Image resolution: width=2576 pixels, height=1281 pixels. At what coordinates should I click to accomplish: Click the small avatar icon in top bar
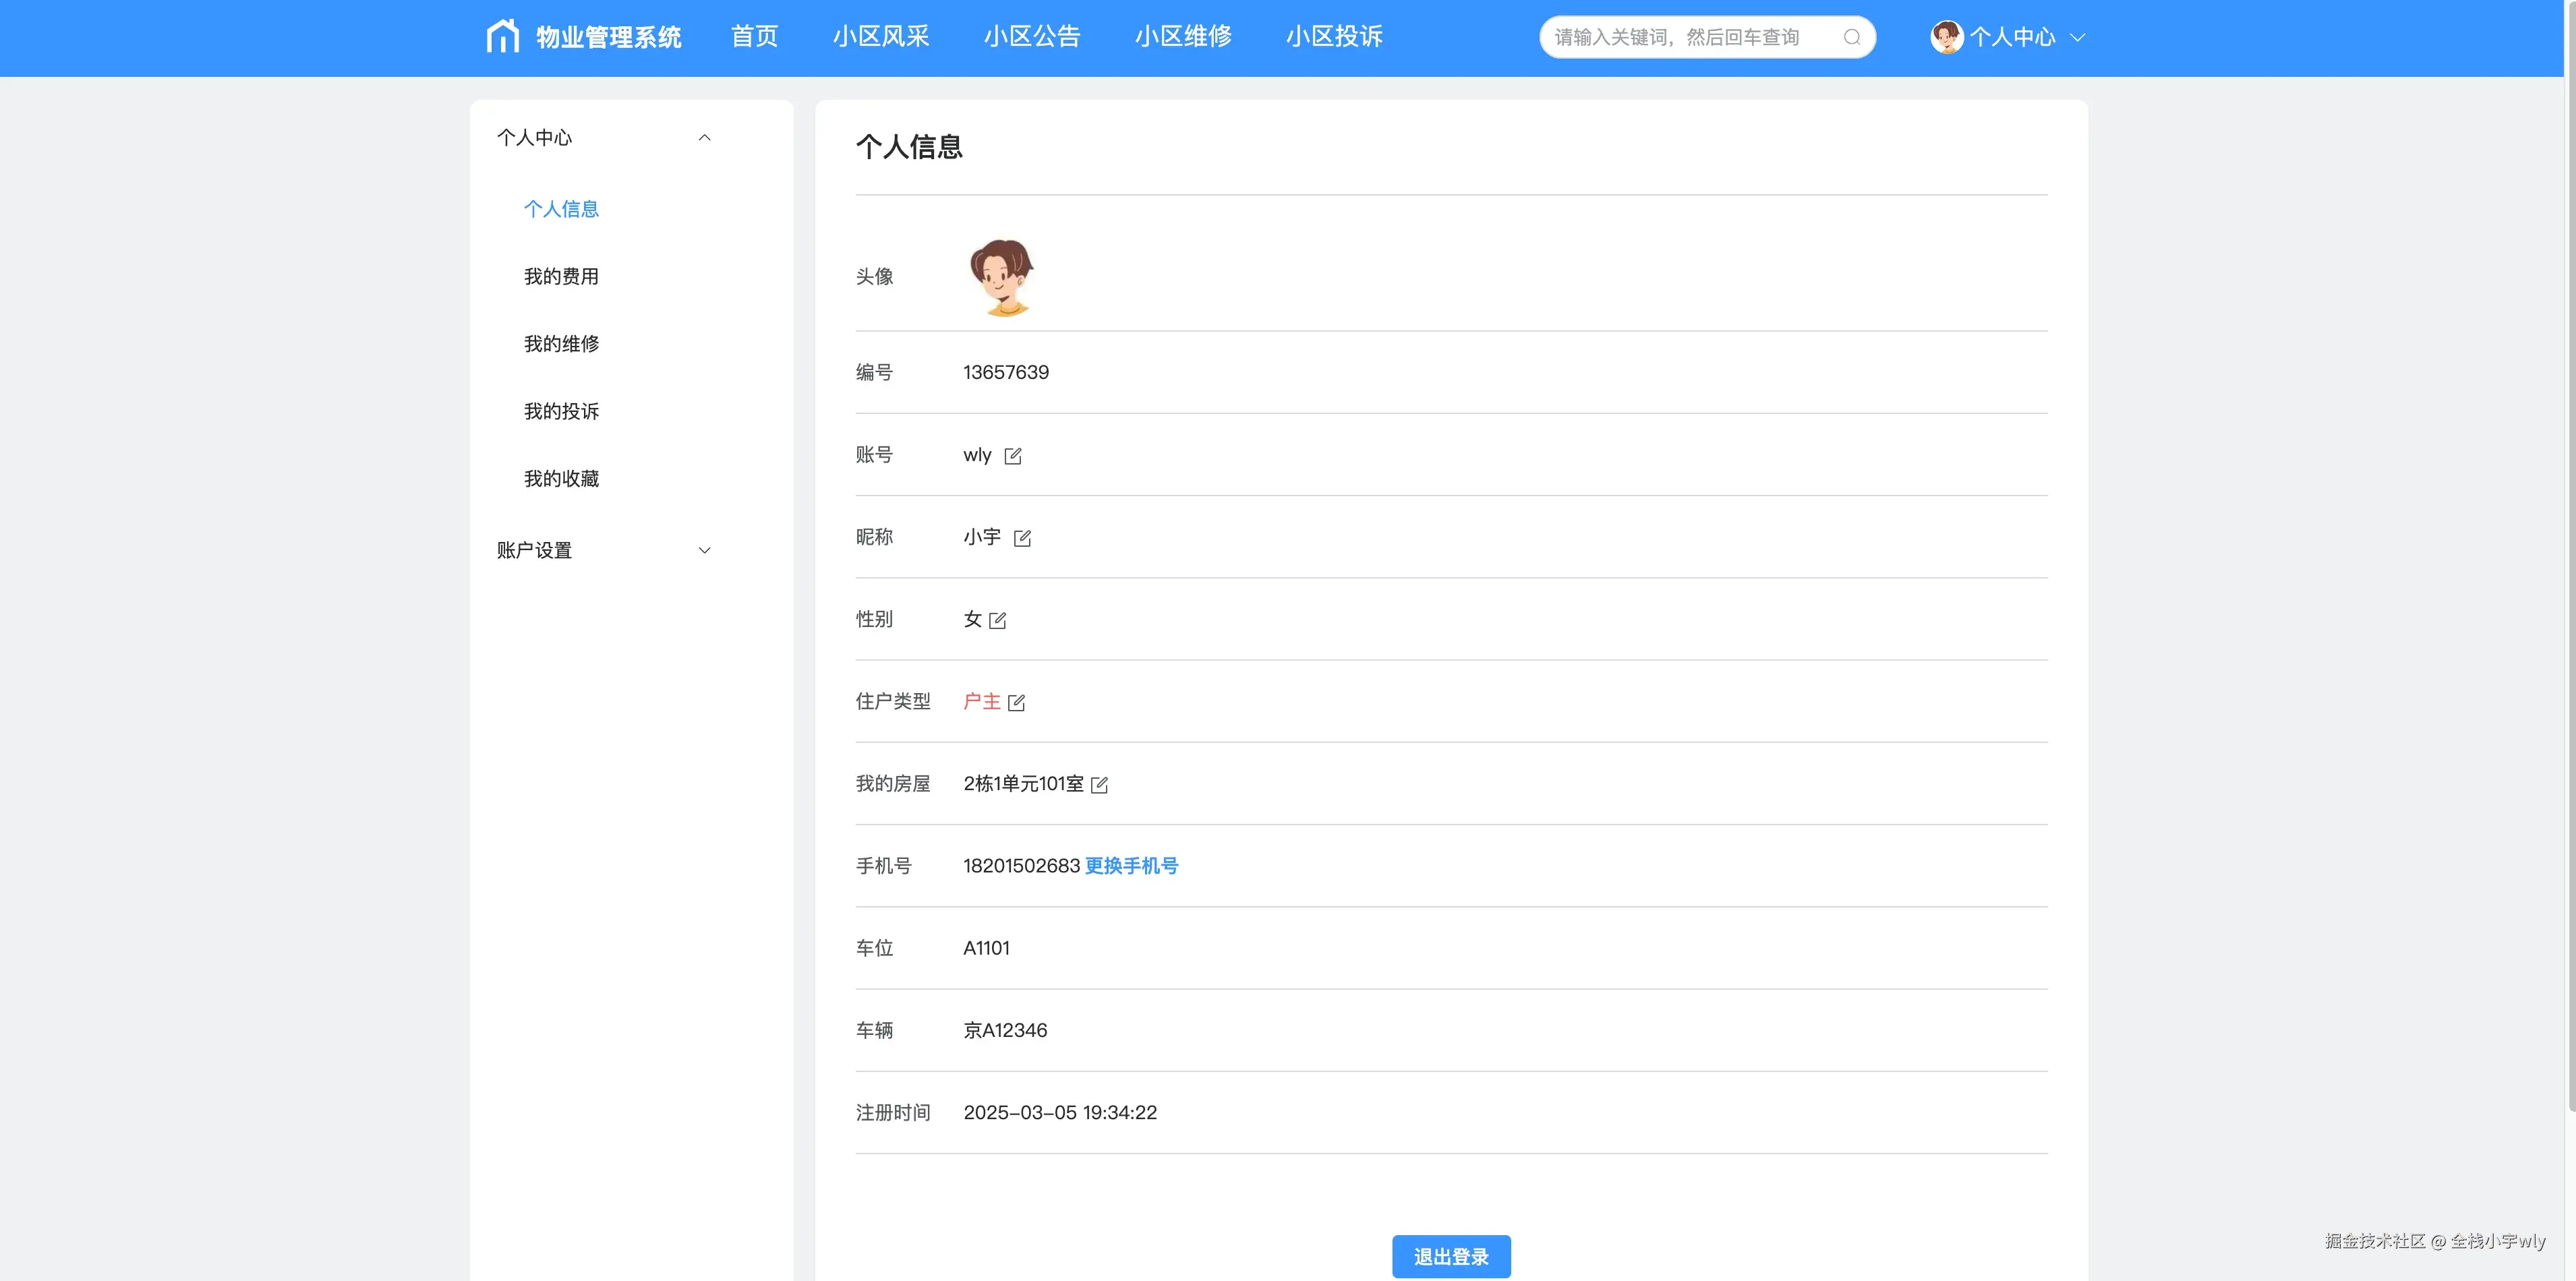click(1946, 37)
